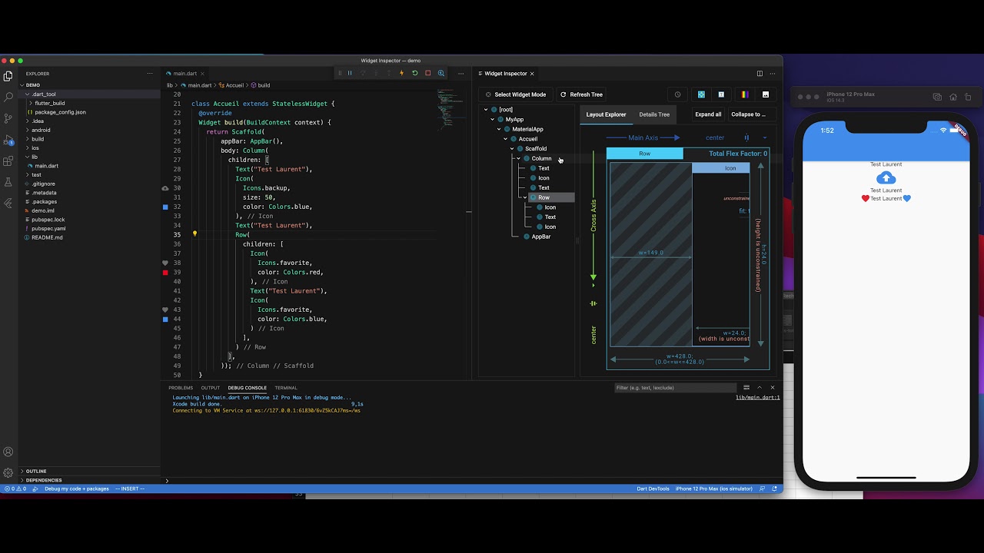
Task: Click the Refresh Tree button
Action: pos(581,94)
